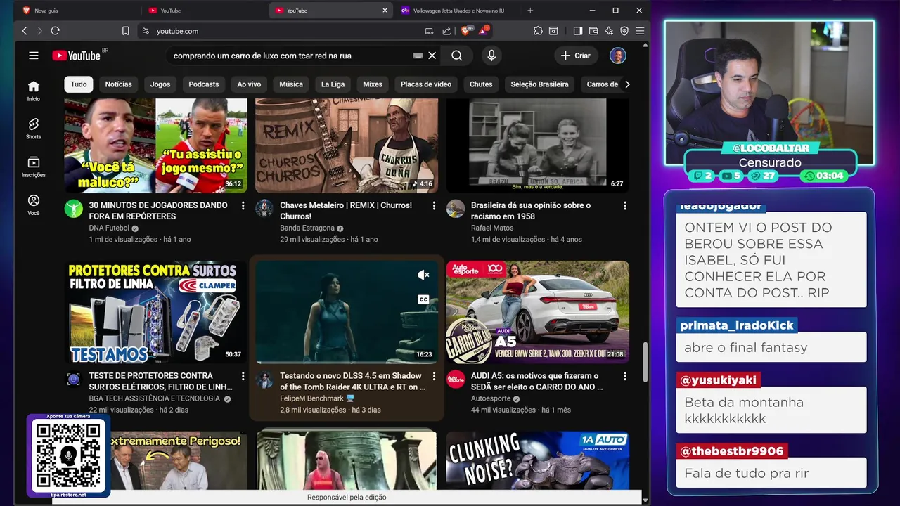Open the DNA Futebol channel link
The image size is (900, 506).
(109, 228)
